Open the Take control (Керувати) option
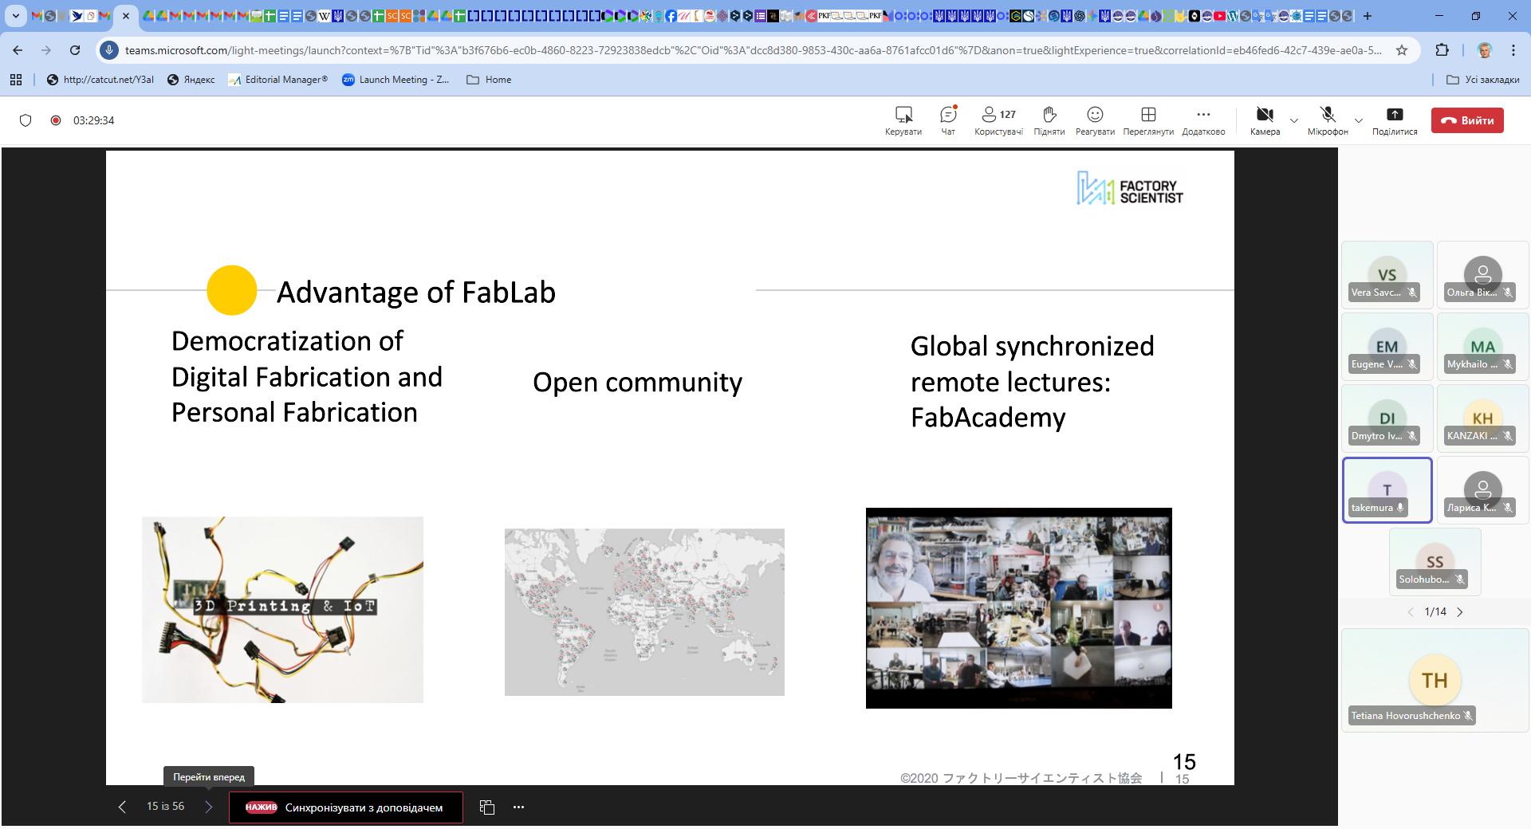The image size is (1531, 829). 903,120
